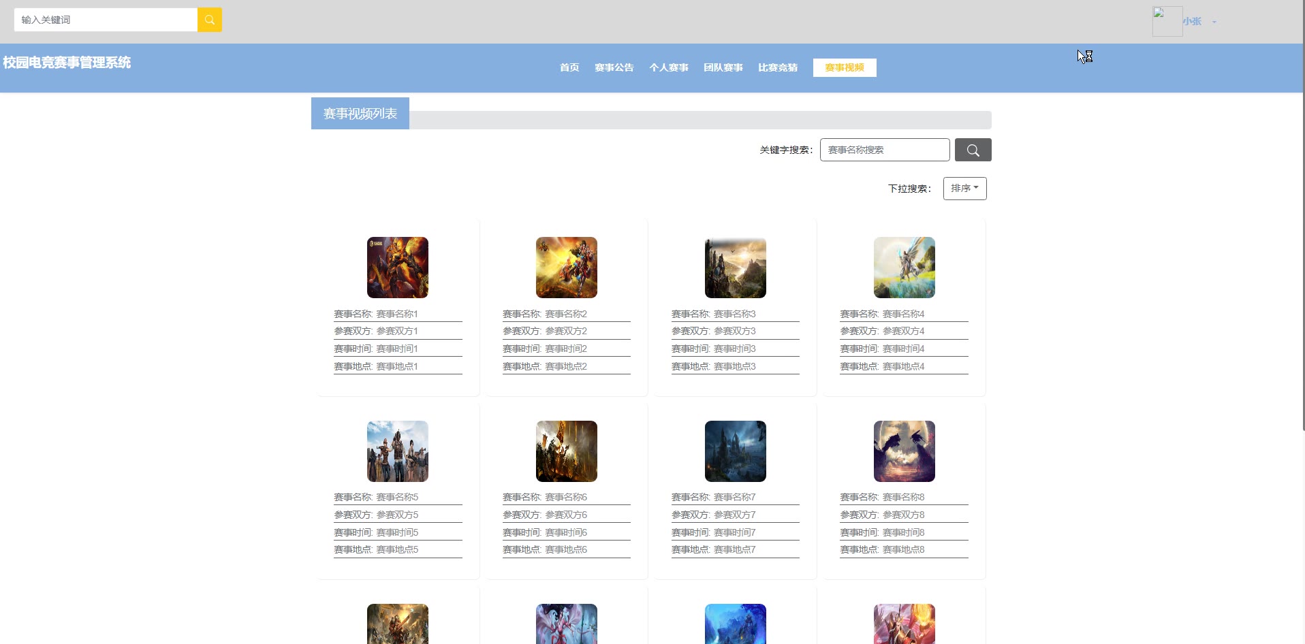Focus the 赛事名称搜索 input field
The image size is (1305, 644).
click(885, 150)
